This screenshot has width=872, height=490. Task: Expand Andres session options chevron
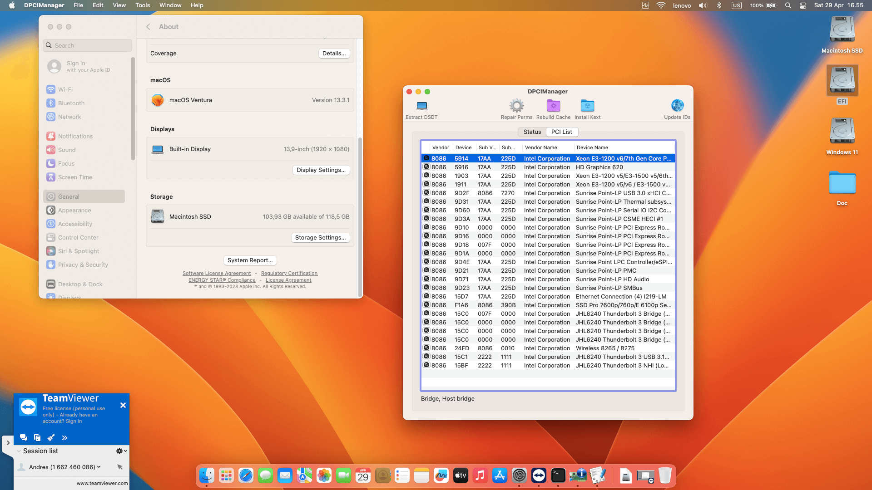pyautogui.click(x=99, y=467)
